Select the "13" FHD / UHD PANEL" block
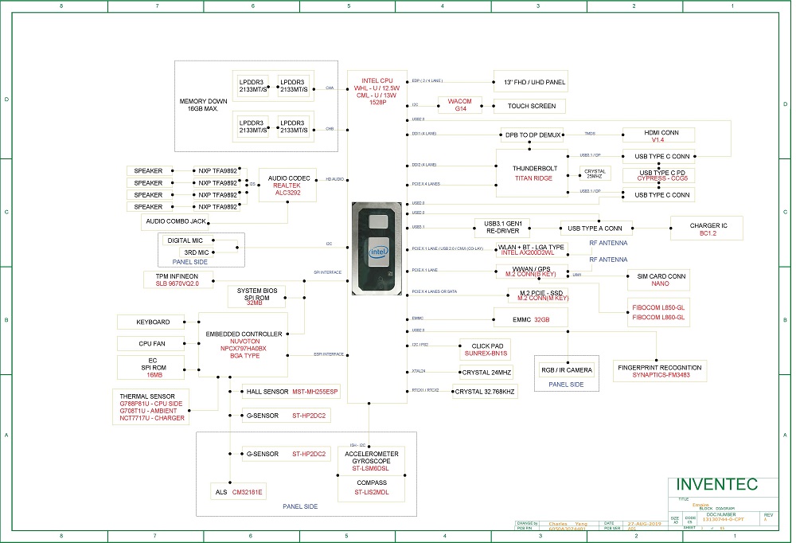This screenshot has width=796, height=543. tap(530, 82)
